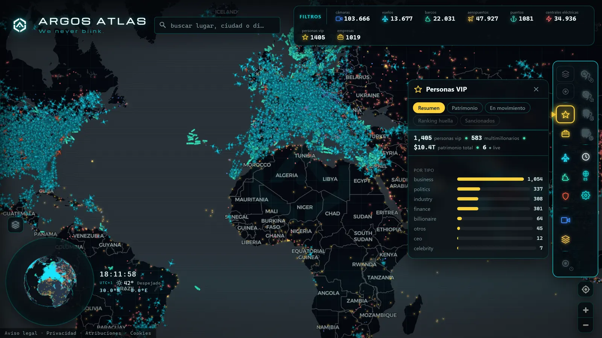Open the clock history icon in sidebar
The width and height of the screenshot is (602, 338).
(x=585, y=157)
